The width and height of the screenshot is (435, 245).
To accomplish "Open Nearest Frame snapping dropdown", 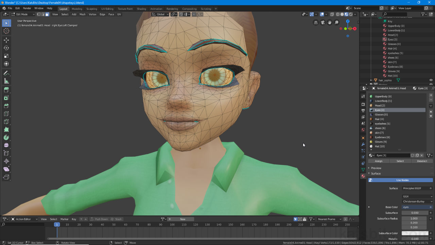I will pyautogui.click(x=330, y=219).
